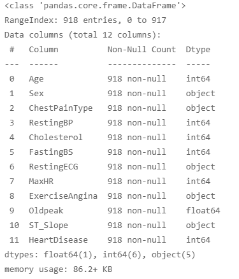The width and height of the screenshot is (239, 279).
Task: Click the 'dtypes' summary line
Action: 99,255
